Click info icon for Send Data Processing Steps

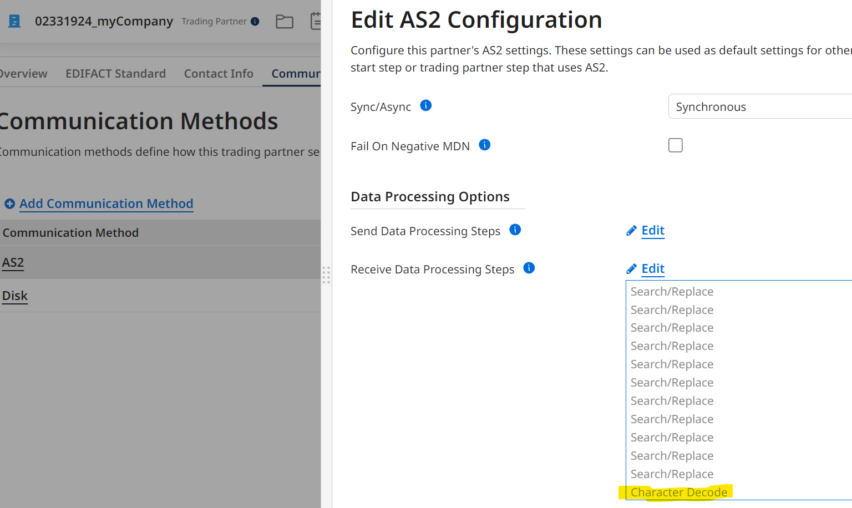(515, 230)
